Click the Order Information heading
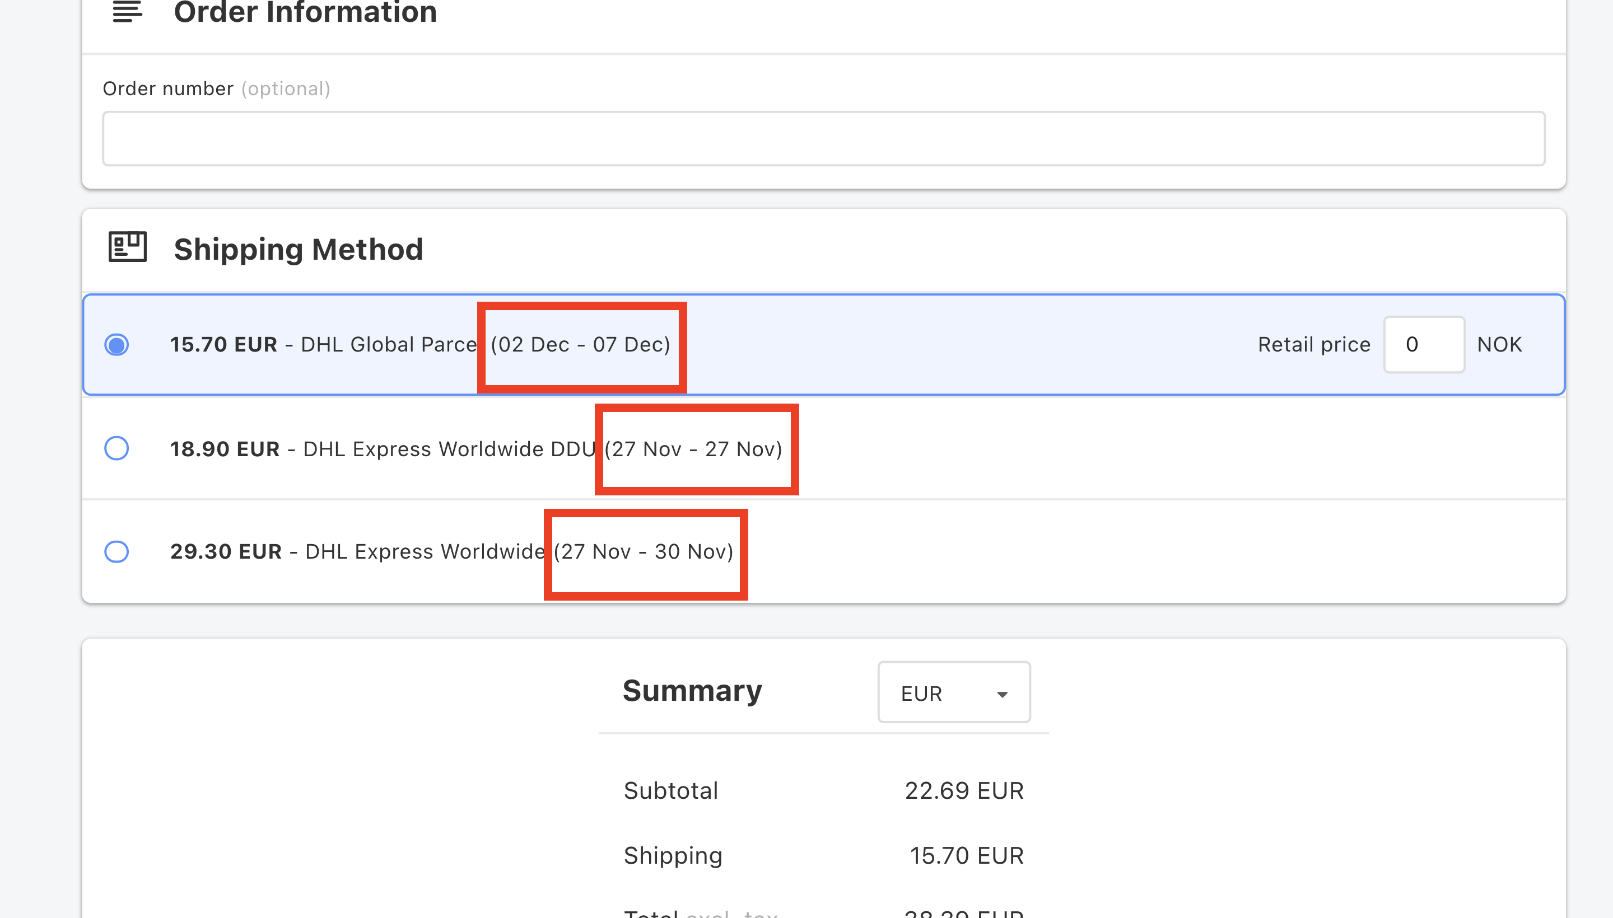This screenshot has height=918, width=1613. [x=305, y=12]
